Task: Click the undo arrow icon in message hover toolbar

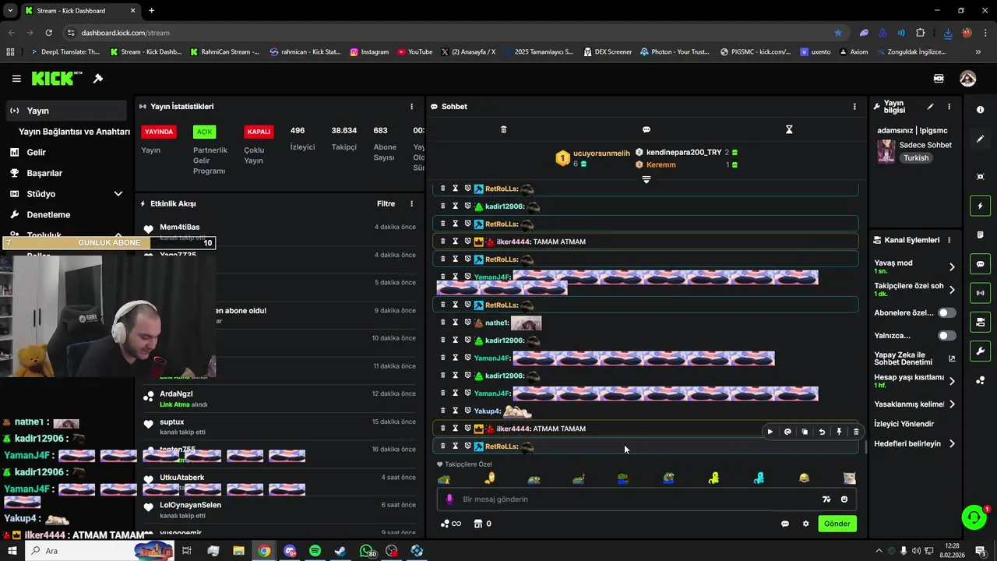Action: click(x=822, y=432)
